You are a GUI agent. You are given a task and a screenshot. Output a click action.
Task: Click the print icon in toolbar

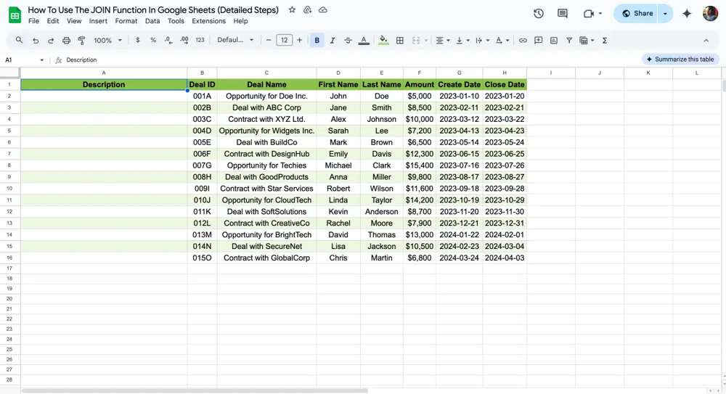pos(66,41)
